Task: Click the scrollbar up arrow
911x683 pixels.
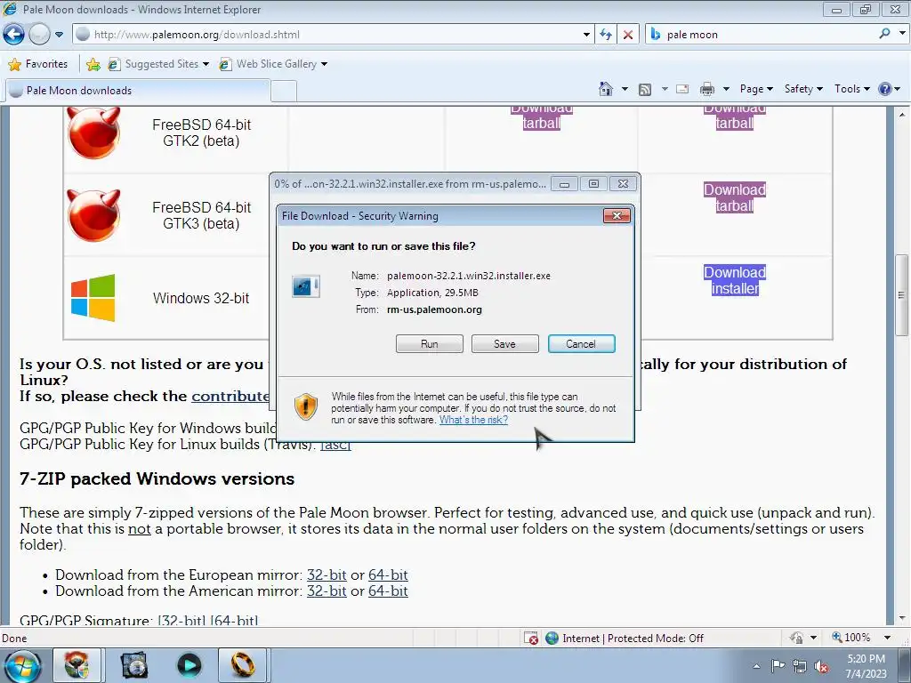Action: pyautogui.click(x=902, y=115)
